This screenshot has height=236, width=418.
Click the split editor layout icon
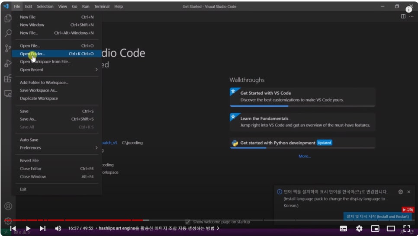403,16
